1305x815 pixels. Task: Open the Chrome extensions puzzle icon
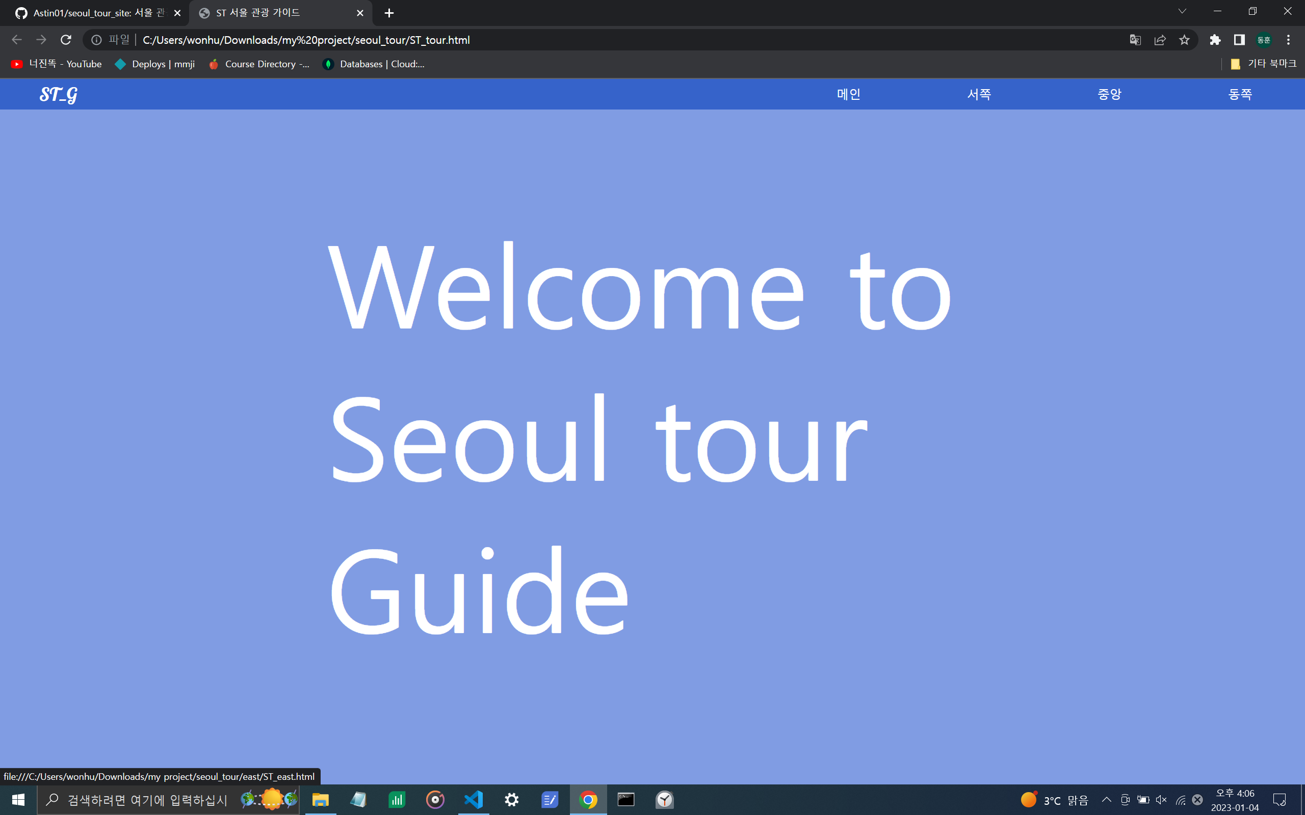1215,40
